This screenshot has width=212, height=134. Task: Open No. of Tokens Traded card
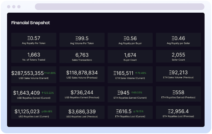coord(34,56)
